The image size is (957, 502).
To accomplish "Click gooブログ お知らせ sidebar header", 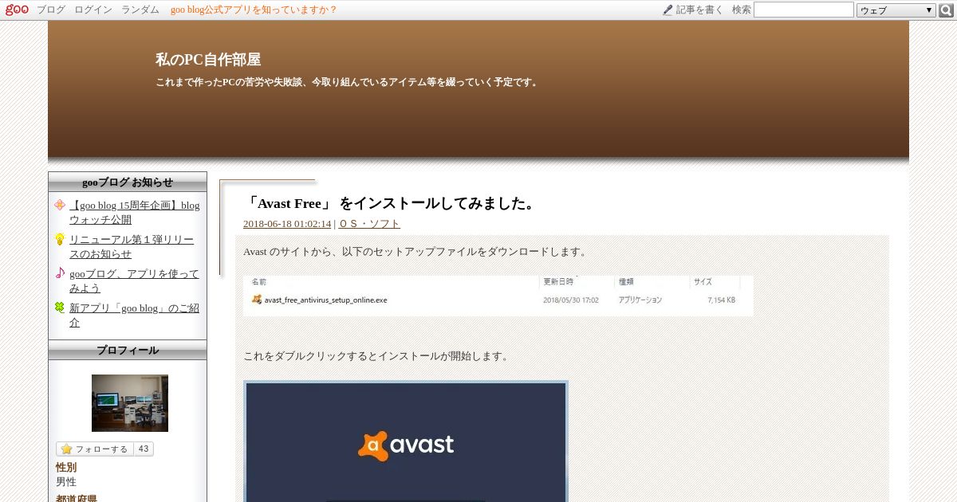I will [128, 182].
